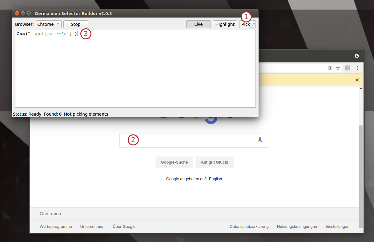Click the microphone voice search icon
Image resolution: width=374 pixels, height=242 pixels.
click(260, 140)
